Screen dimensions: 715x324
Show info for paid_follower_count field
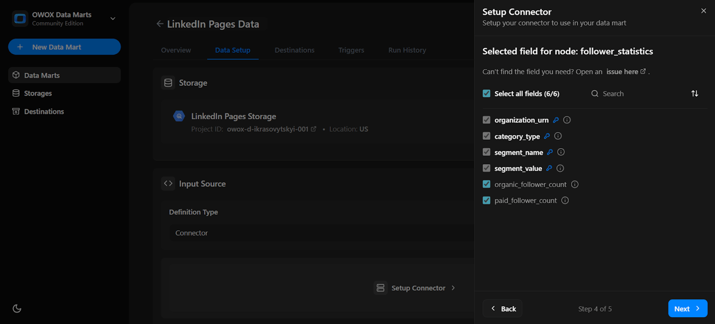[565, 200]
